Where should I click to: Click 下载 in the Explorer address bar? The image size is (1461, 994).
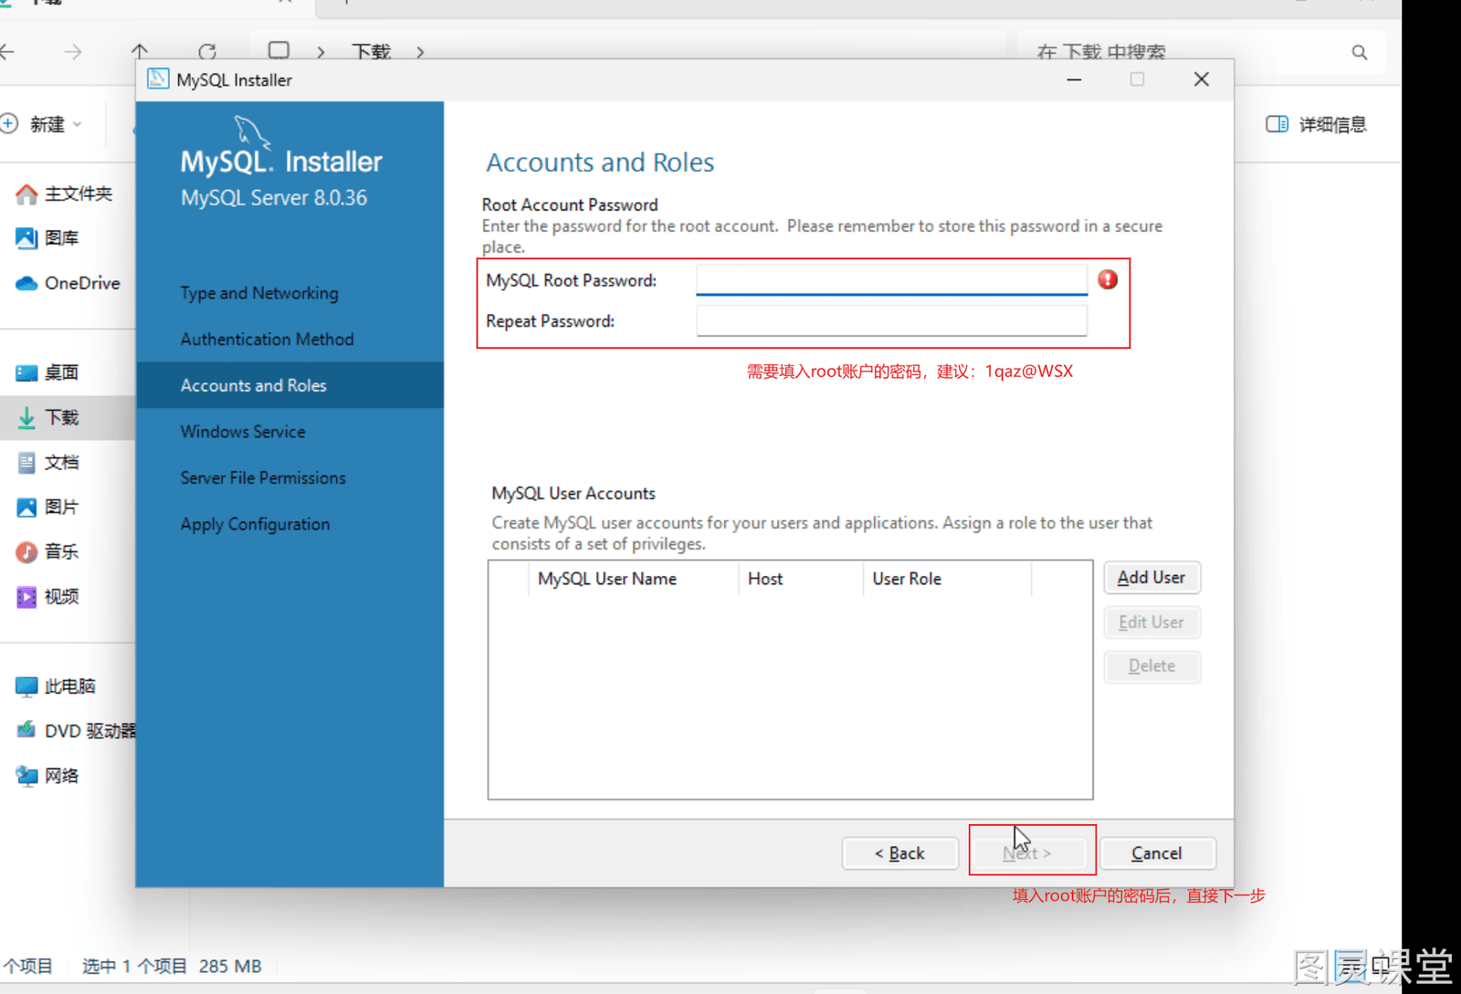[x=372, y=52]
